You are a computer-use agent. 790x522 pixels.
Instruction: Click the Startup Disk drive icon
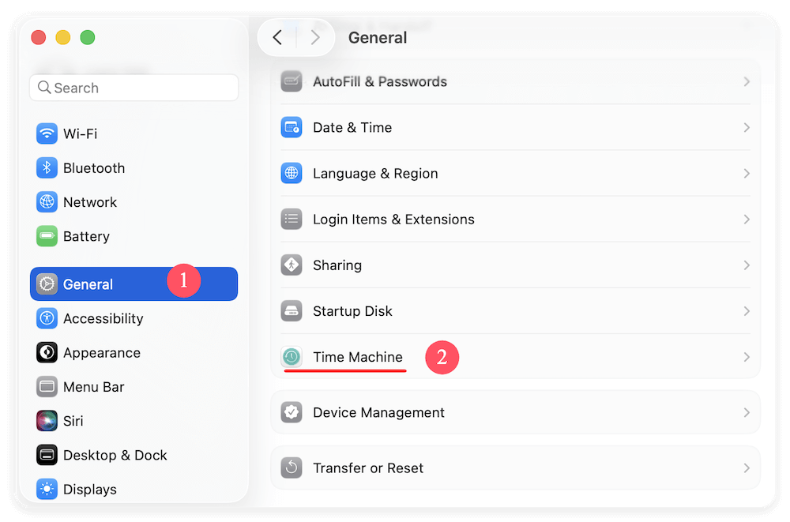pos(292,311)
